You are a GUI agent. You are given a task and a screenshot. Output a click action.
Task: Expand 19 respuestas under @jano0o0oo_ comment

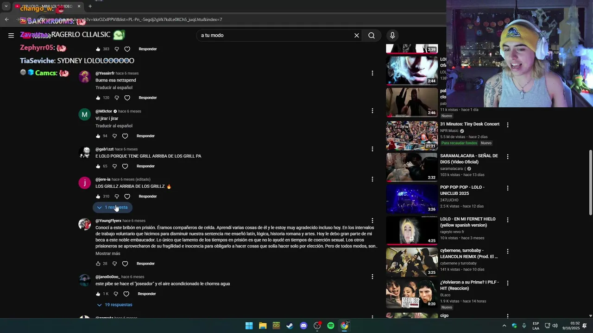pos(115,305)
